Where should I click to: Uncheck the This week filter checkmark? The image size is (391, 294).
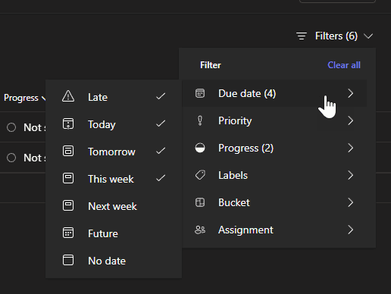click(161, 178)
